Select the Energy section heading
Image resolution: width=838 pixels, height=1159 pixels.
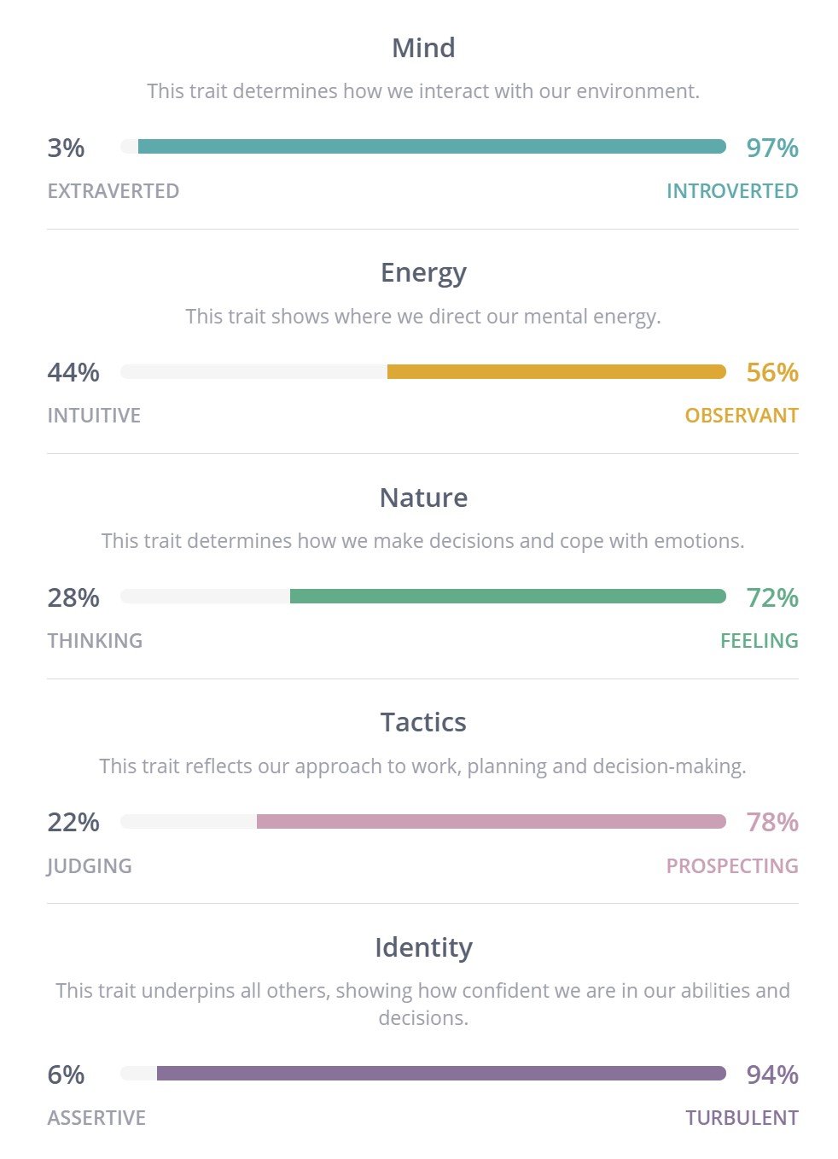pyautogui.click(x=423, y=273)
